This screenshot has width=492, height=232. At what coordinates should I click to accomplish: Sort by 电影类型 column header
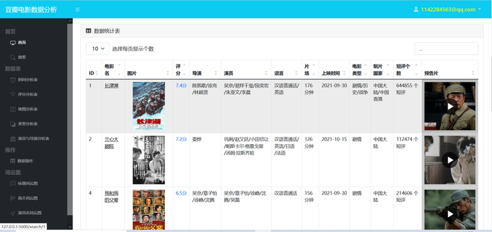pos(360,69)
